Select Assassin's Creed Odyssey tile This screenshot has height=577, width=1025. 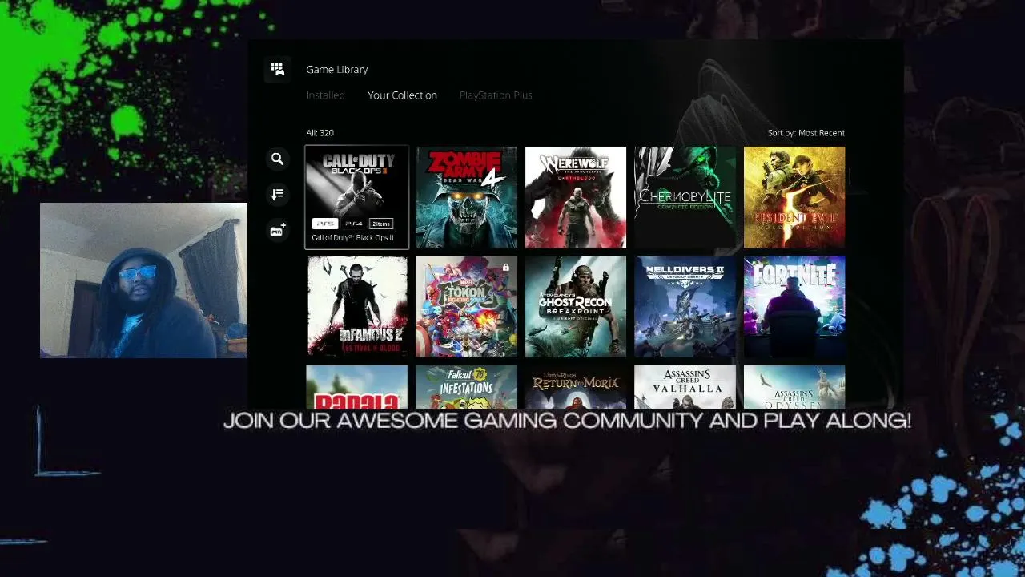click(794, 387)
